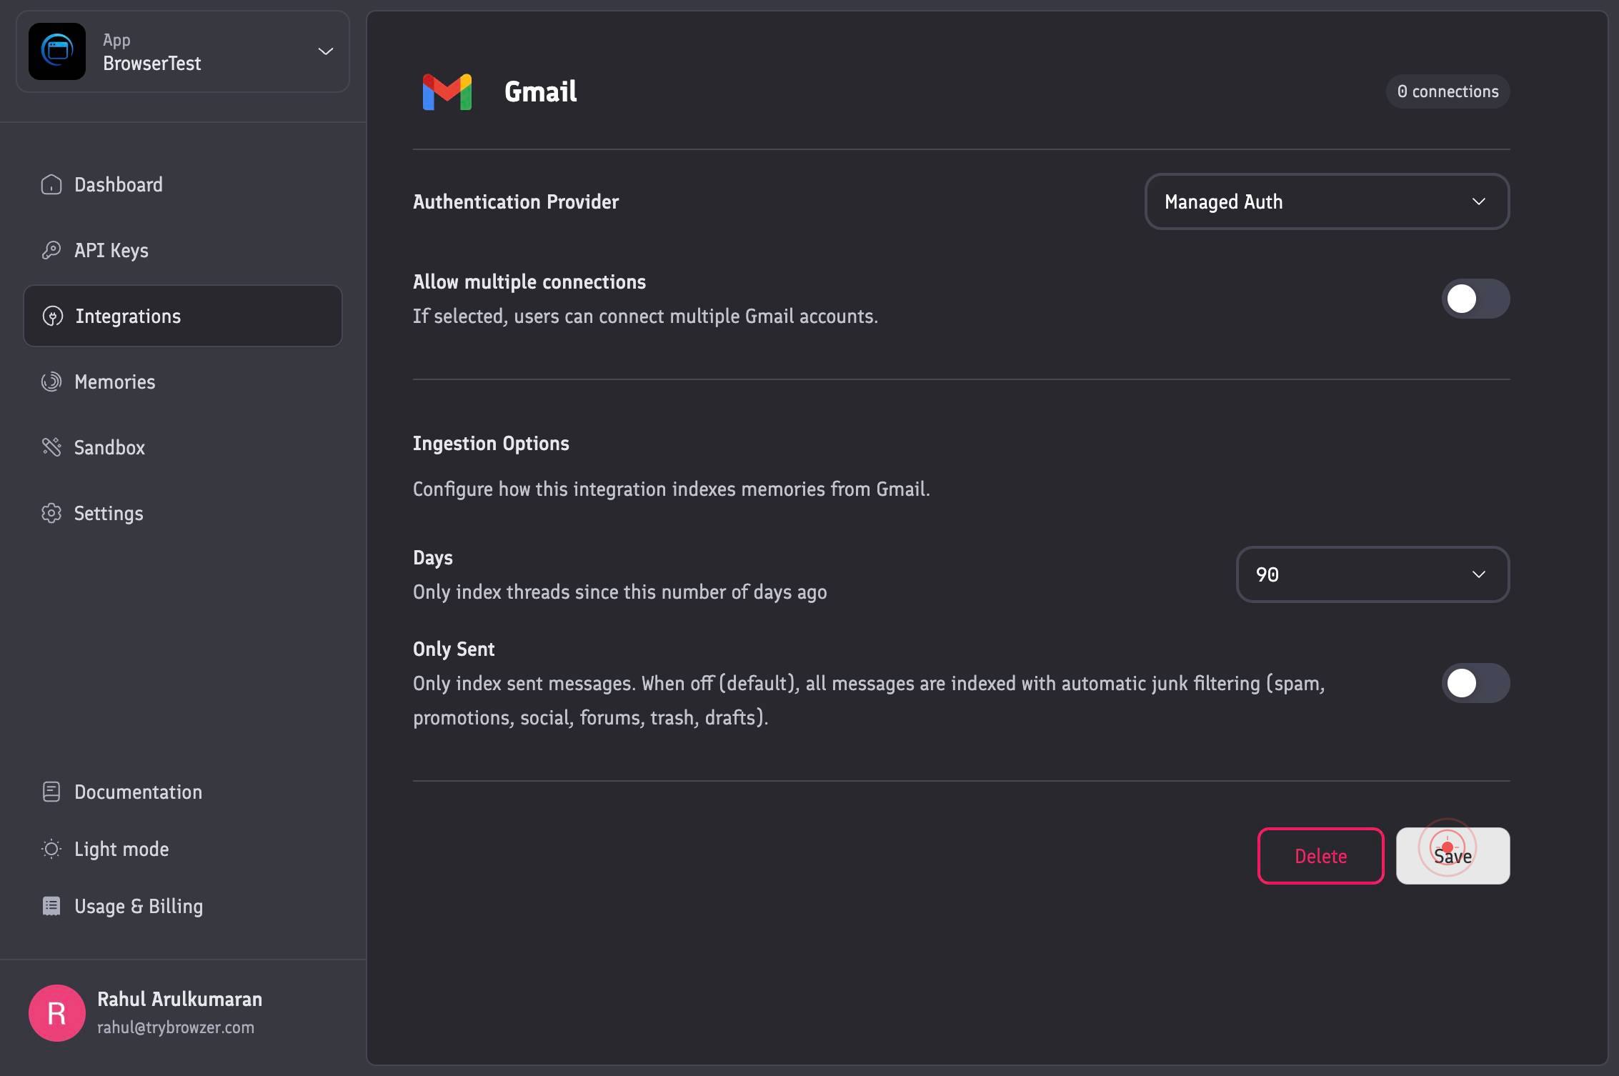Click the Documentation book icon
Screen dimensions: 1619x1076
pyautogui.click(x=51, y=792)
